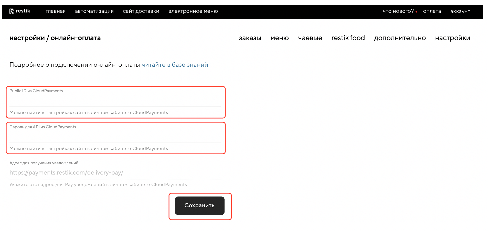
Task: Go to оплата in the top bar
Action: click(x=432, y=11)
